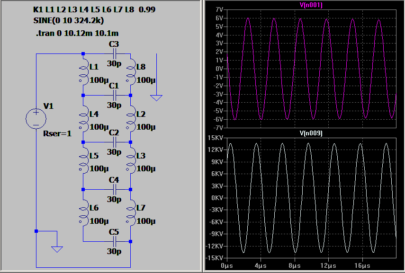Pick the L4 inductor symbol
The width and height of the screenshot is (405, 273).
(84, 118)
